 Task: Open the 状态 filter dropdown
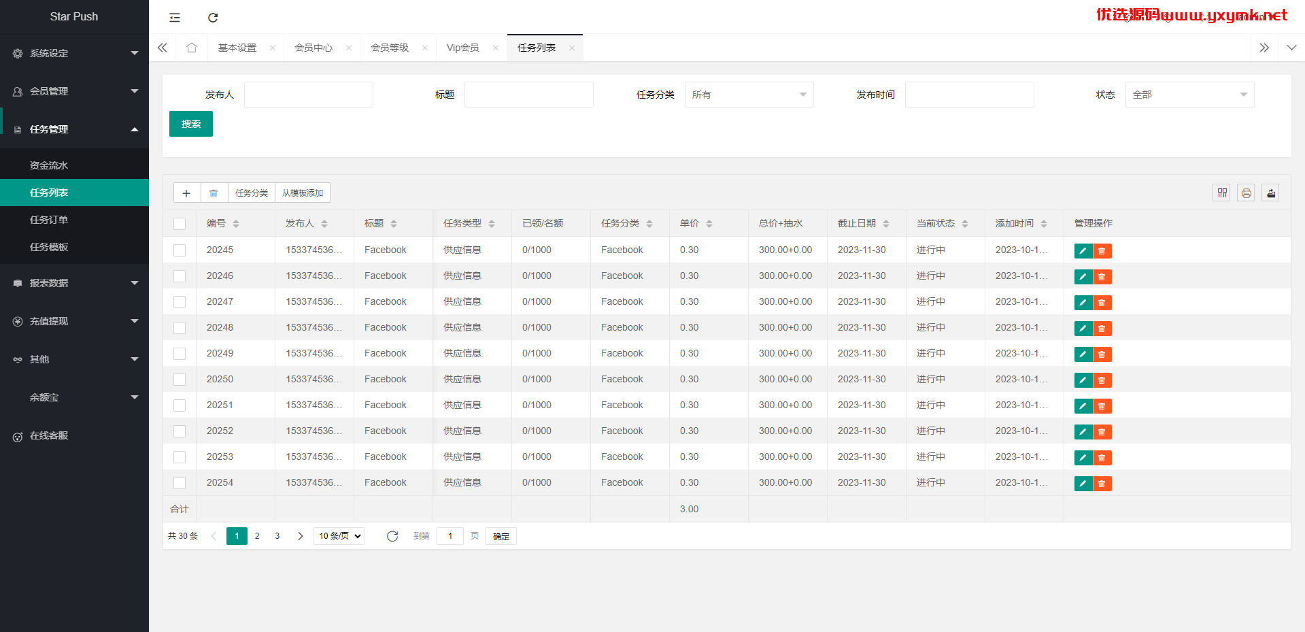[1189, 95]
